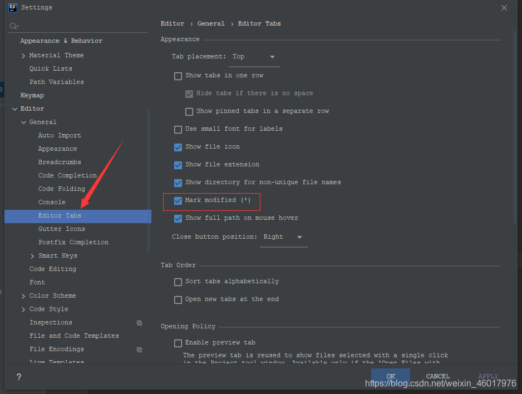The height and width of the screenshot is (394, 522).
Task: Enable preview tab checkbox
Action: tap(178, 343)
